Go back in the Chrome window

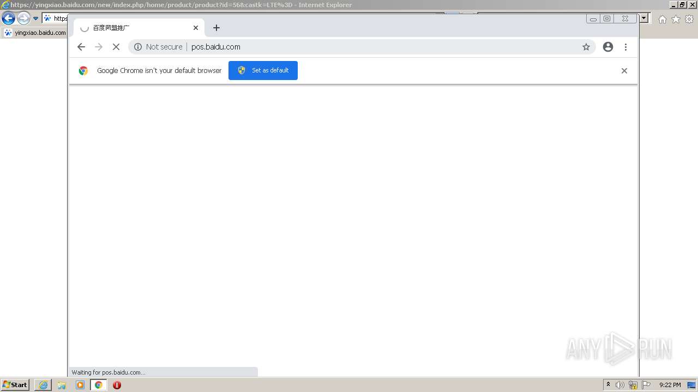[81, 47]
